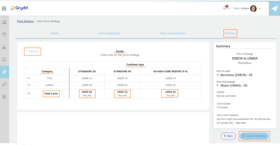Click See more in Terms And Condition
Viewport: 280px width, 145px height.
pyautogui.click(x=241, y=123)
